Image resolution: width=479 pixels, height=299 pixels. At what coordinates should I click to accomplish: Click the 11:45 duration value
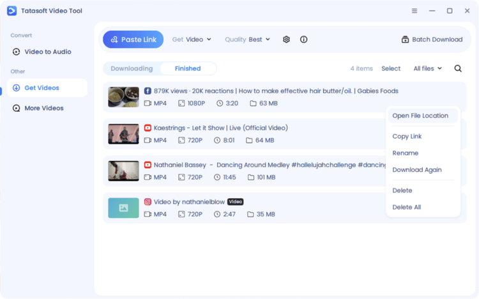229,178
